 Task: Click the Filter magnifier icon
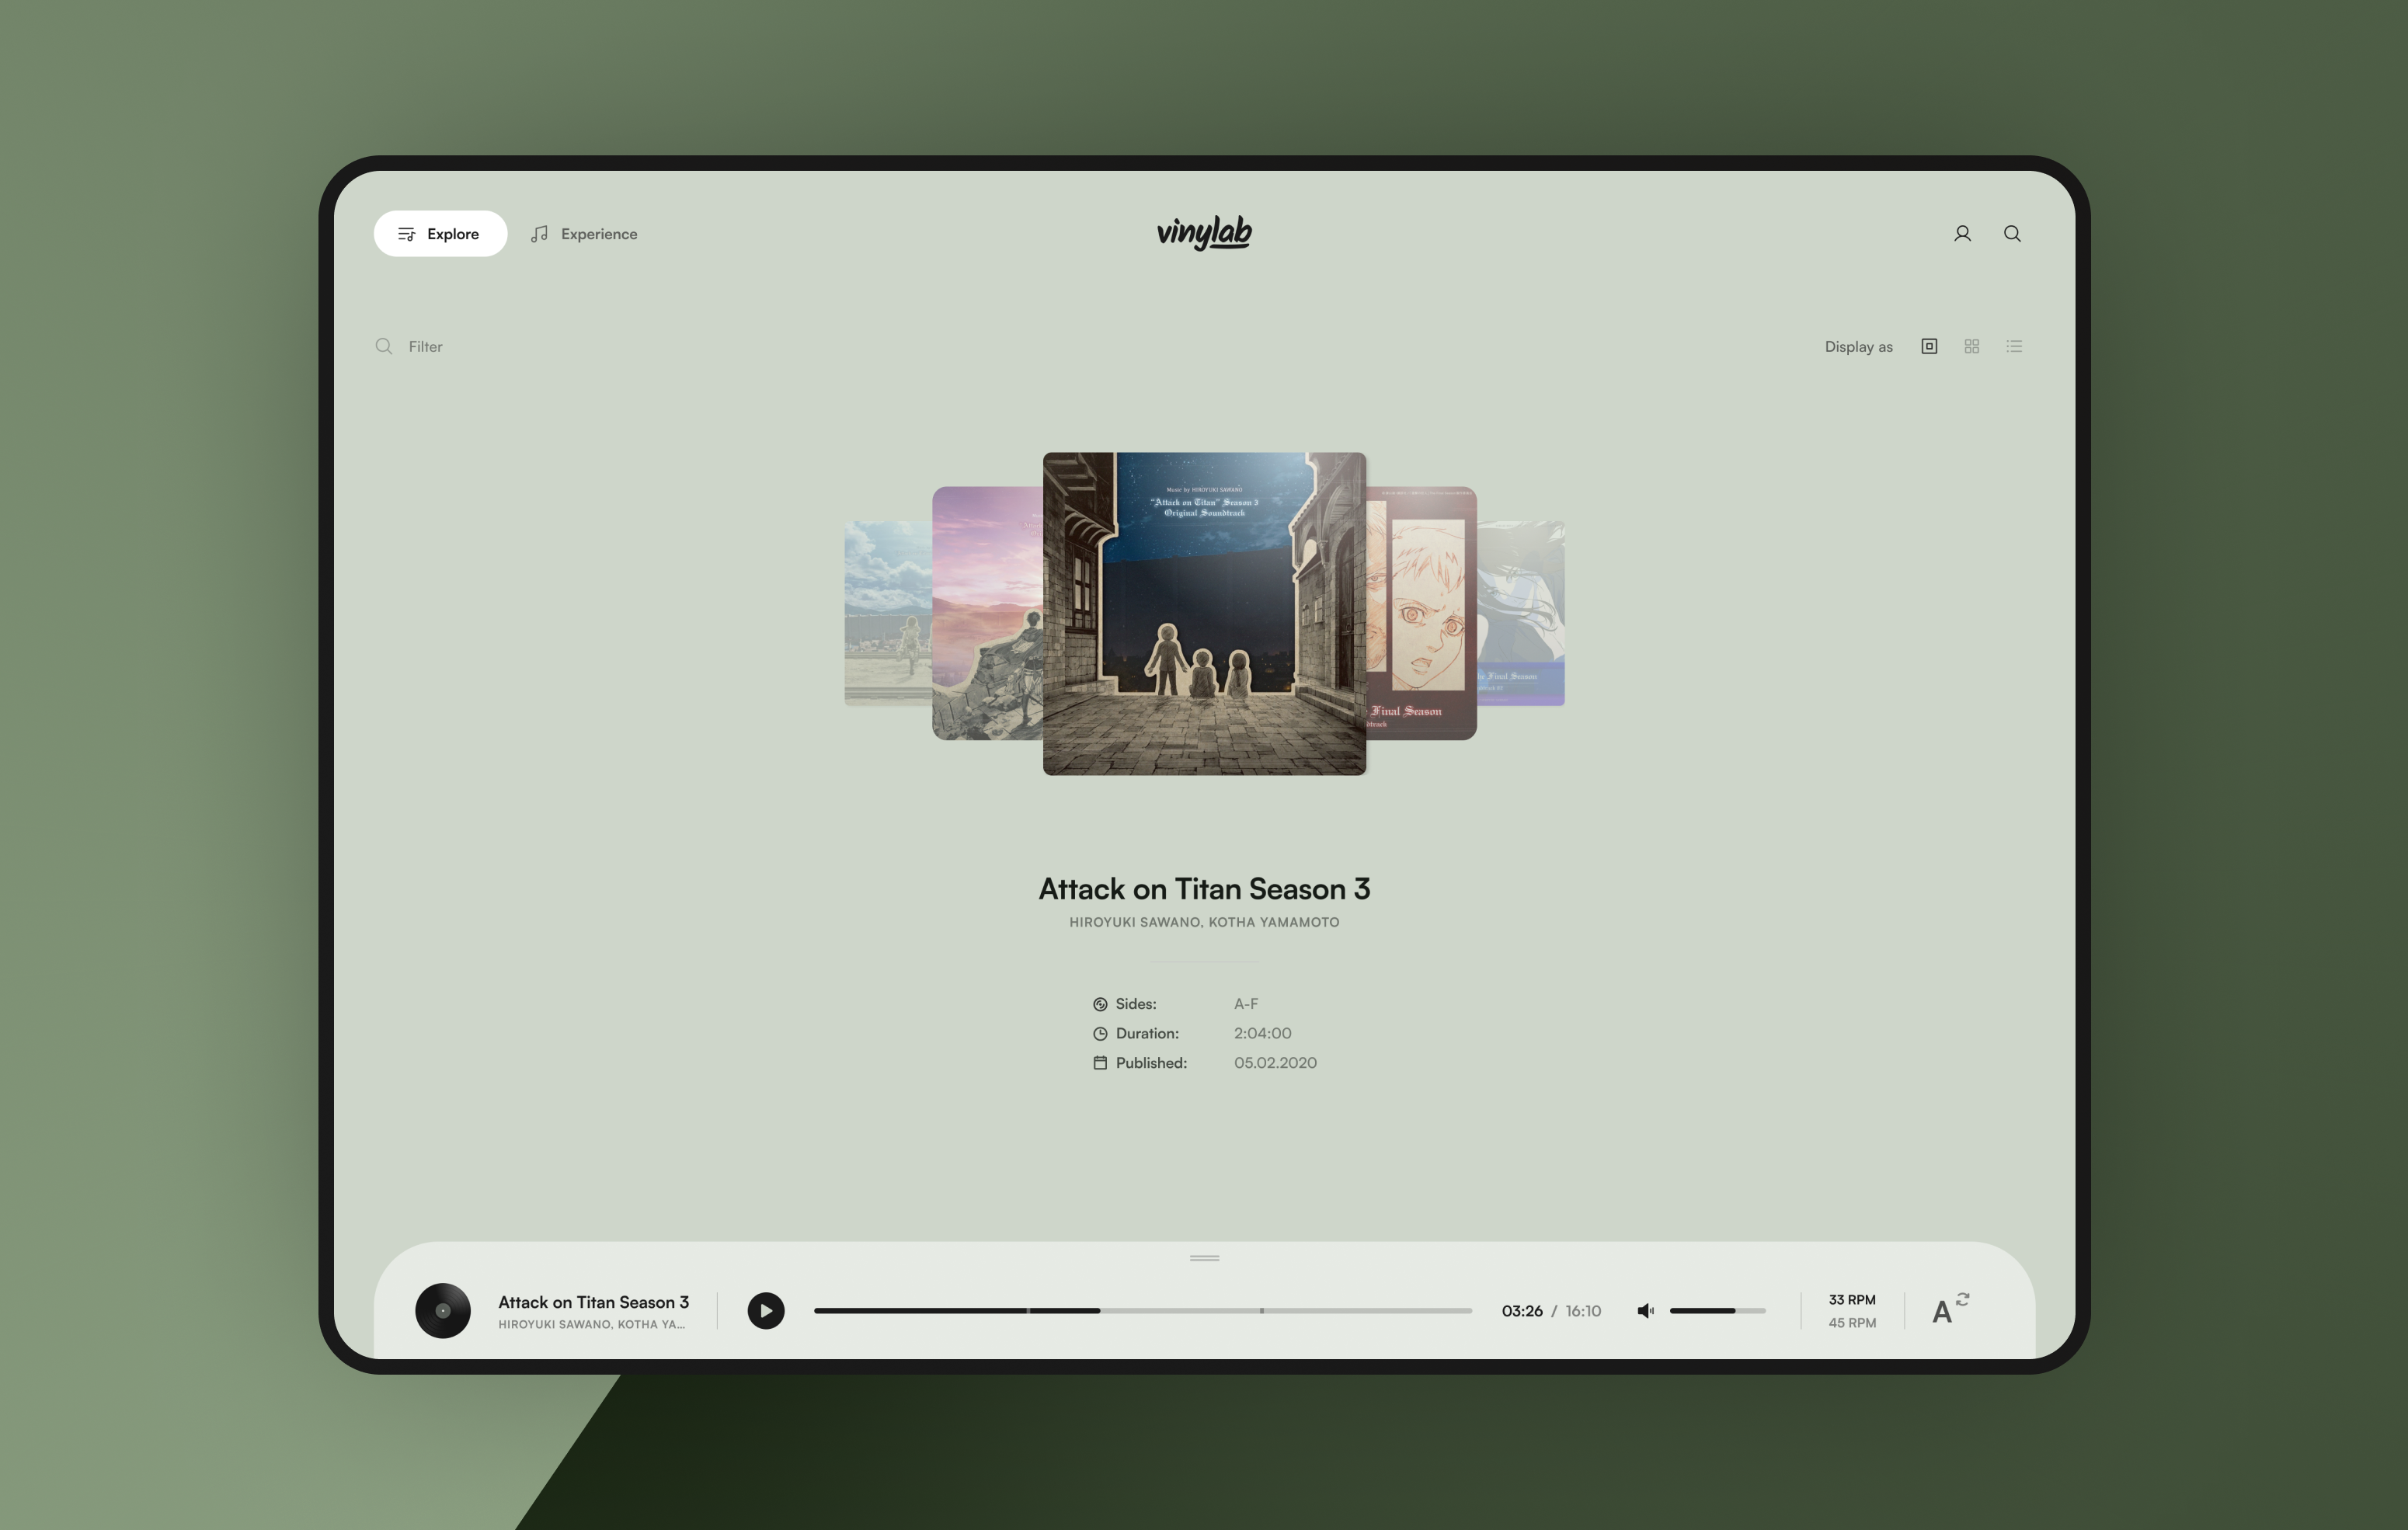tap(384, 346)
